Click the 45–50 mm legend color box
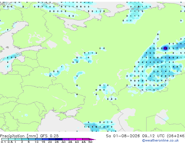Screen dimensions: 185x143 pyautogui.click(x=86, y=139)
